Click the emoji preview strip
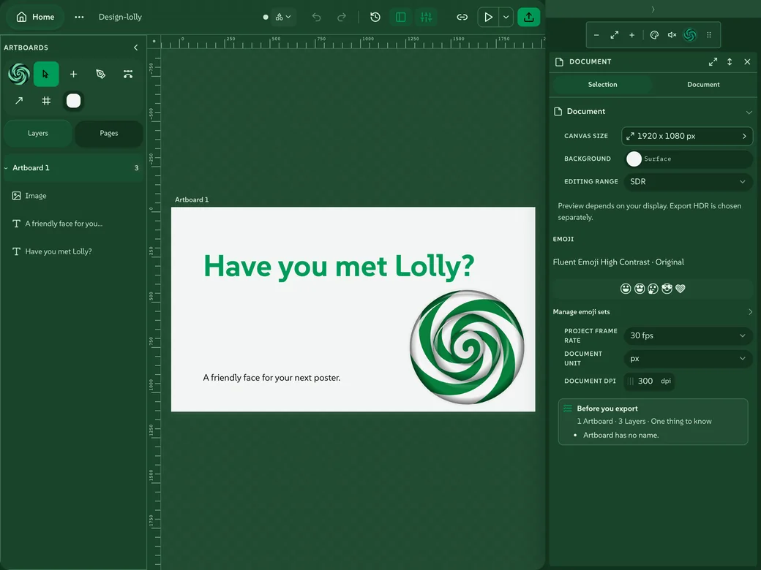761x570 pixels. pos(653,289)
